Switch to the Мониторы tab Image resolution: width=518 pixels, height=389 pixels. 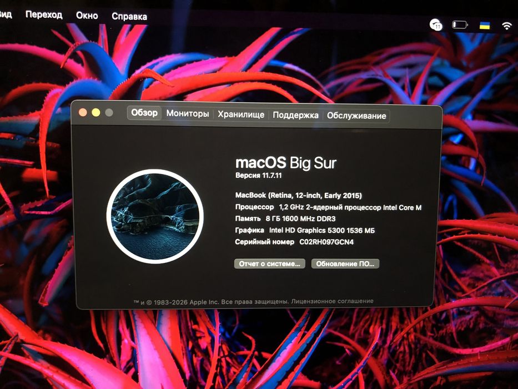coord(187,113)
